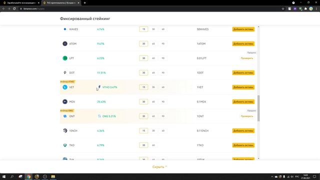Select 30-day duration for VET

coord(153,87)
